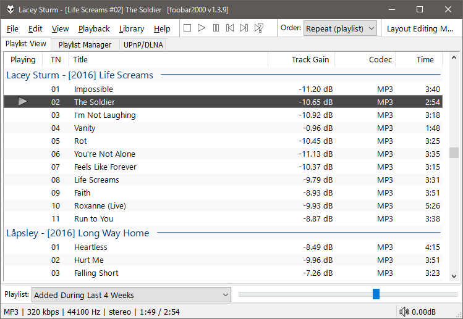
Task: Click the 0.00dB volume readout
Action: coord(423,312)
